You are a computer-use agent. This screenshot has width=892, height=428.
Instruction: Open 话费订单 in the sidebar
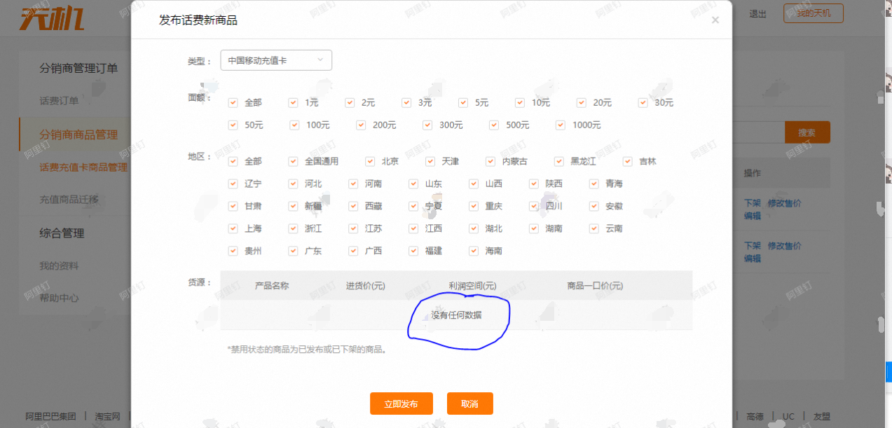coord(59,101)
